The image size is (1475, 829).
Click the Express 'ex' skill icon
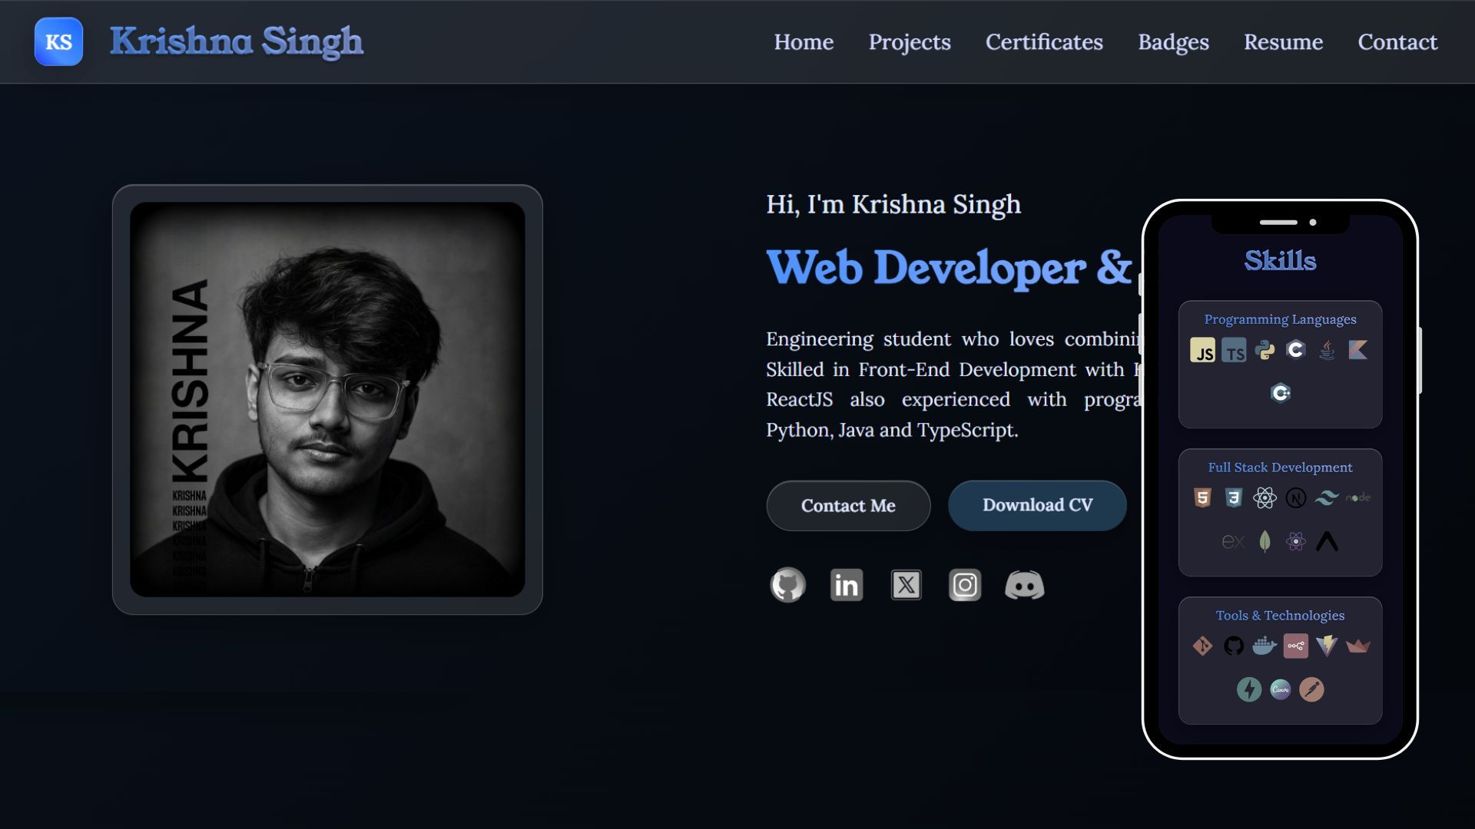1233,541
